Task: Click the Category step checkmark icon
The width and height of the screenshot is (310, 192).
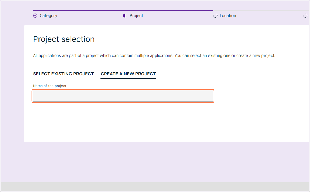Action: coord(35,16)
